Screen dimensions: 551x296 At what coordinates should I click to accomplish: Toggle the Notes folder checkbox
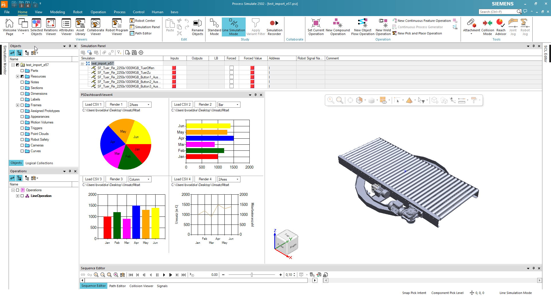[x=22, y=82]
